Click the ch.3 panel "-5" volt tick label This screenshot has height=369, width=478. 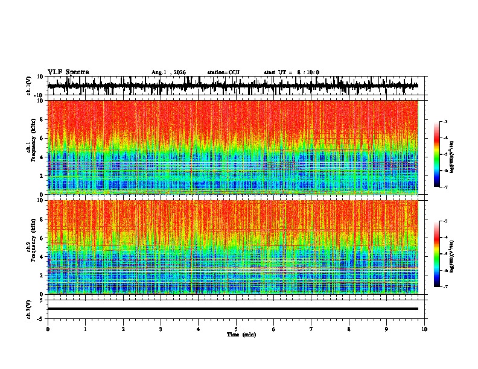pos(40,319)
